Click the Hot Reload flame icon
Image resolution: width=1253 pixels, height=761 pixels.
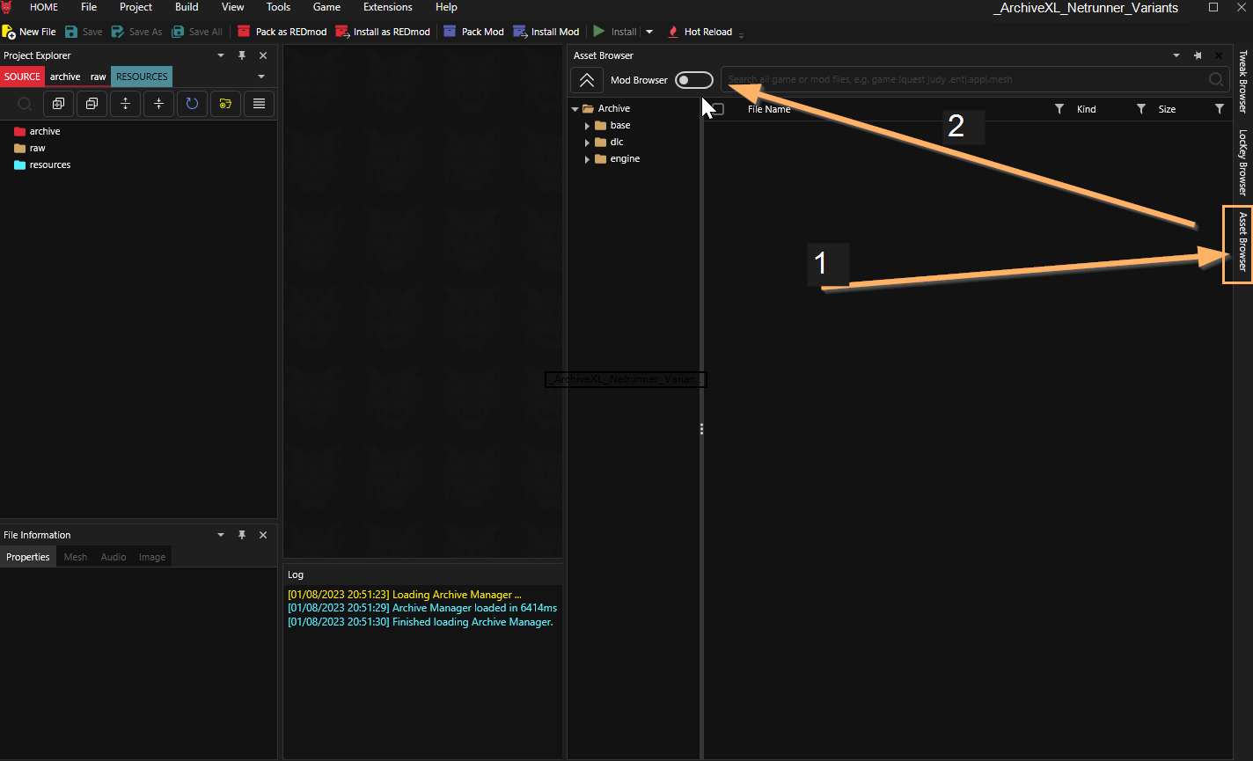coord(673,32)
